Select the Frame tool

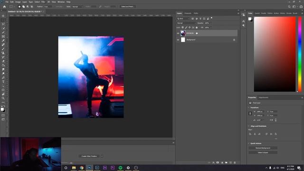pos(3,37)
